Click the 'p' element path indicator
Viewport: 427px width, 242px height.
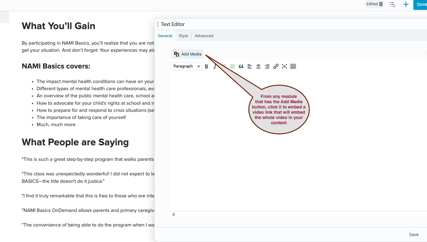(x=174, y=214)
